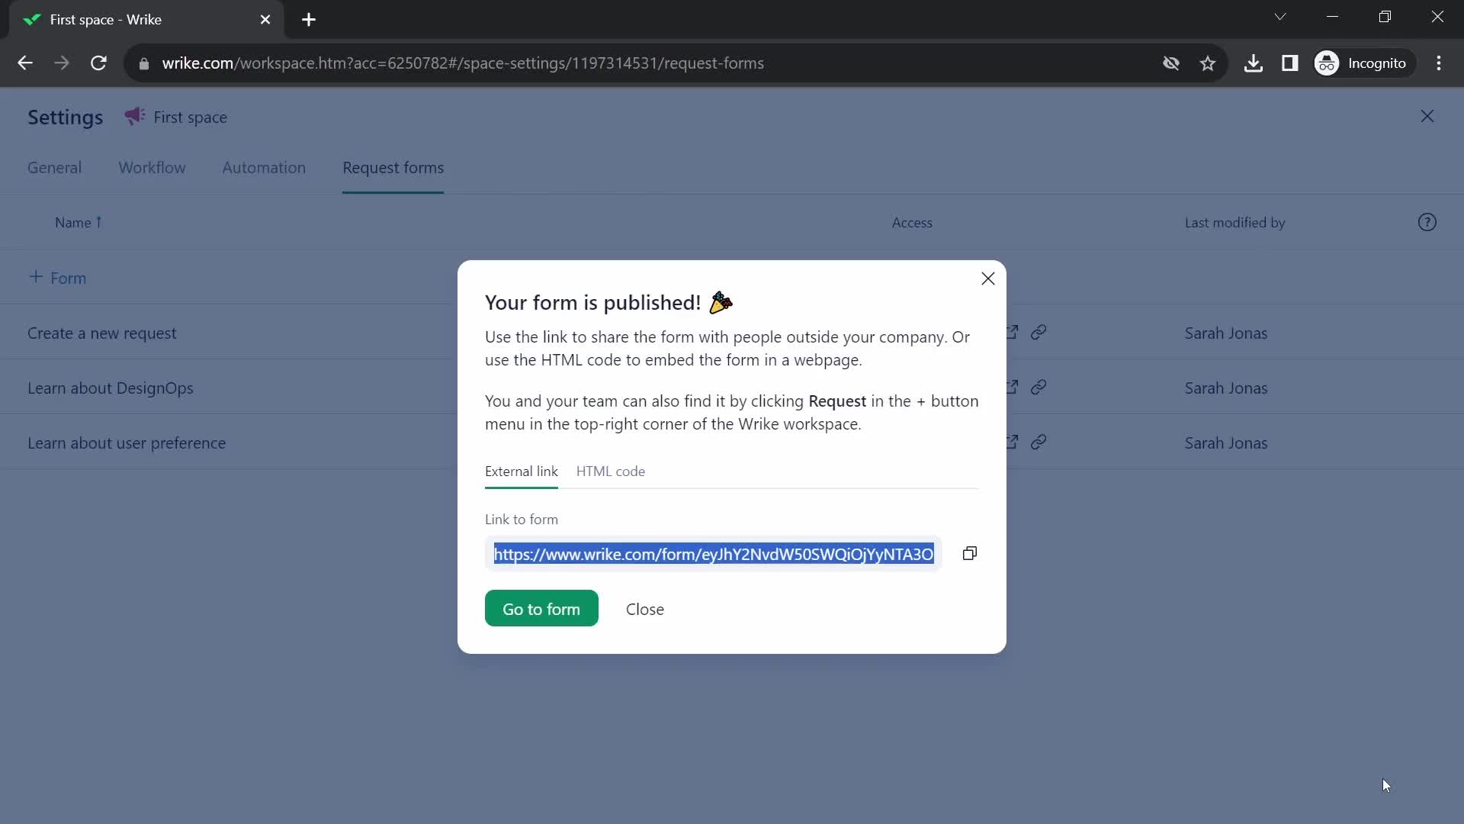Click Sarah Jonas in Create a new request row

point(1225,333)
